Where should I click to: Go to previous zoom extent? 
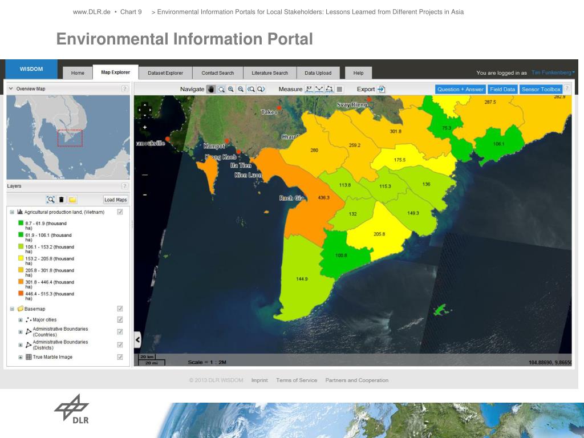pos(251,90)
